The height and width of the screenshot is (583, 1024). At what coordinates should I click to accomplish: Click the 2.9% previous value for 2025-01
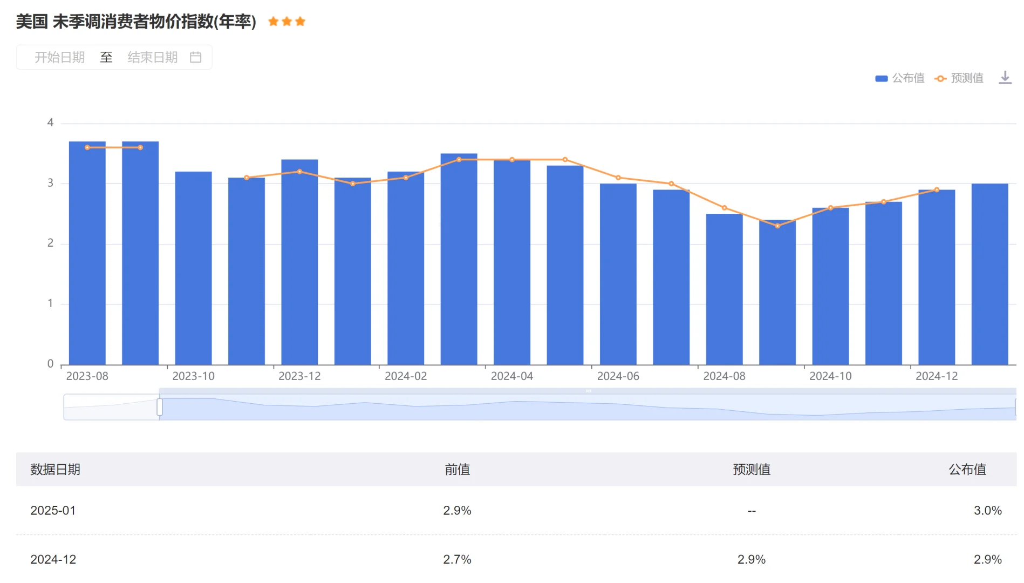[458, 511]
